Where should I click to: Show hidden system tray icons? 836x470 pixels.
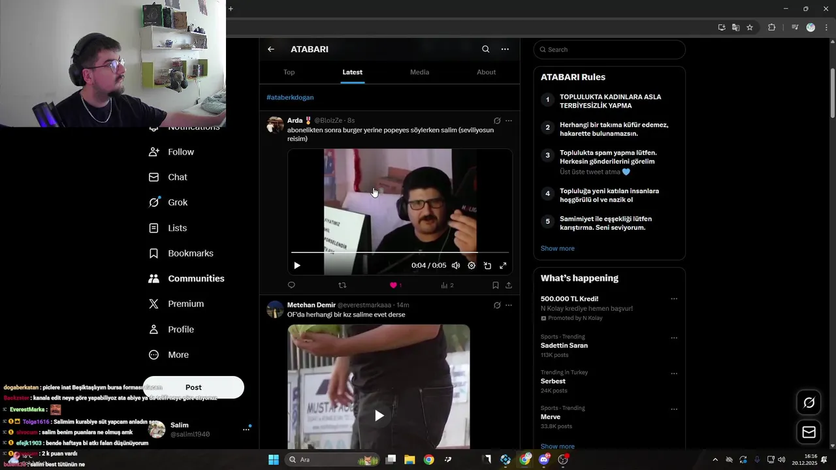(715, 460)
